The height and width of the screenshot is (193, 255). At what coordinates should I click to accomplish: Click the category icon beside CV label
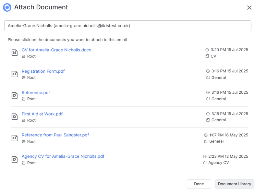tap(207, 56)
